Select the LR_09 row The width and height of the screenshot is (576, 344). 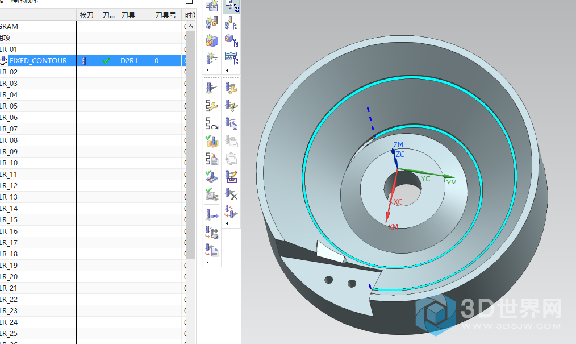point(93,152)
